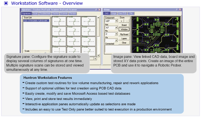This screenshot has height=117, width=201.
Task: Click the Flip Board button
Action: pyautogui.click(x=124, y=34)
